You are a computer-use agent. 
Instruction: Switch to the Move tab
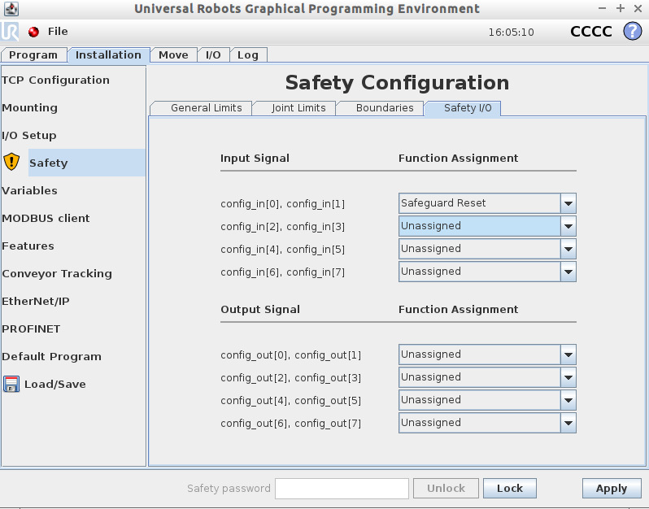click(x=173, y=55)
